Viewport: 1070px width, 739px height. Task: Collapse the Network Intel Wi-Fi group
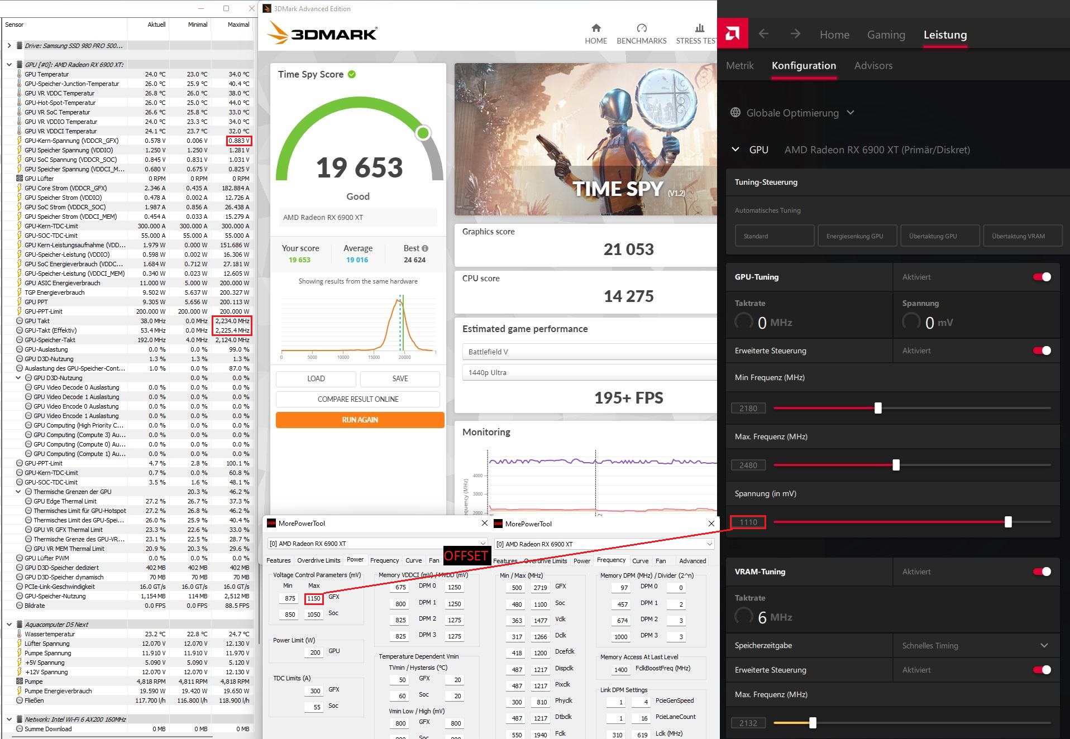pyautogui.click(x=9, y=719)
